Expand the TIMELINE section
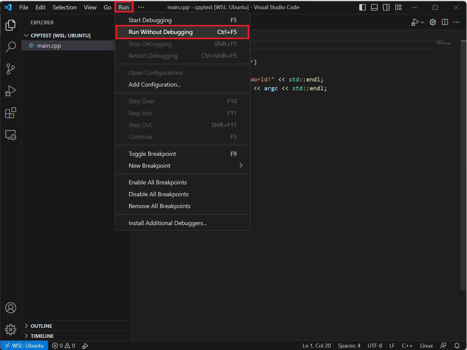 (x=42, y=336)
